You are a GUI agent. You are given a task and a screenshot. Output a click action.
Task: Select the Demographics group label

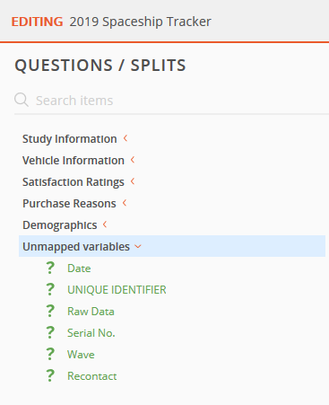60,225
